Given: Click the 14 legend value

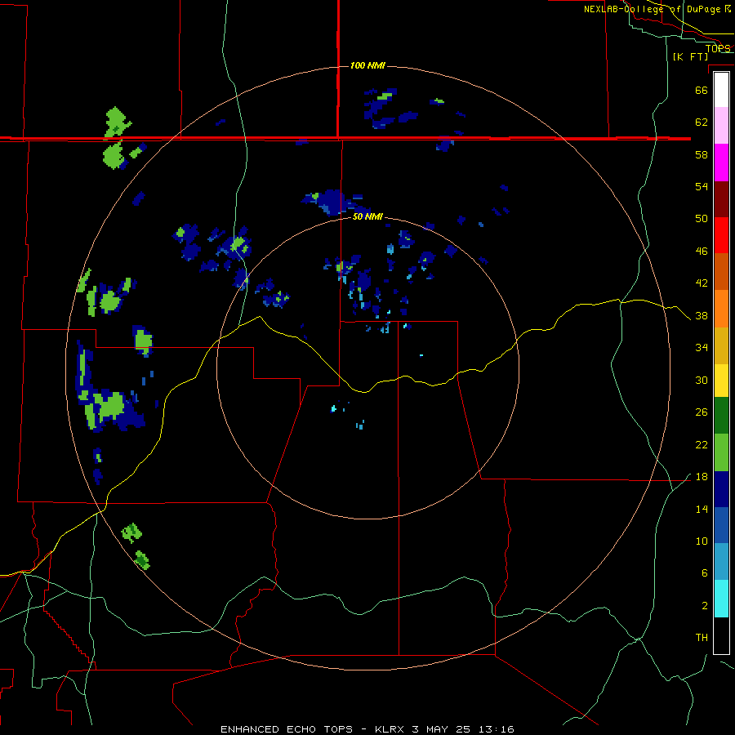Looking at the screenshot, I should (x=702, y=509).
